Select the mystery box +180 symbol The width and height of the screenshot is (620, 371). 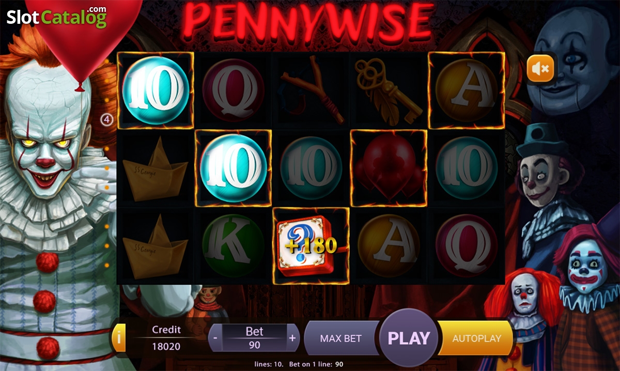tap(311, 246)
